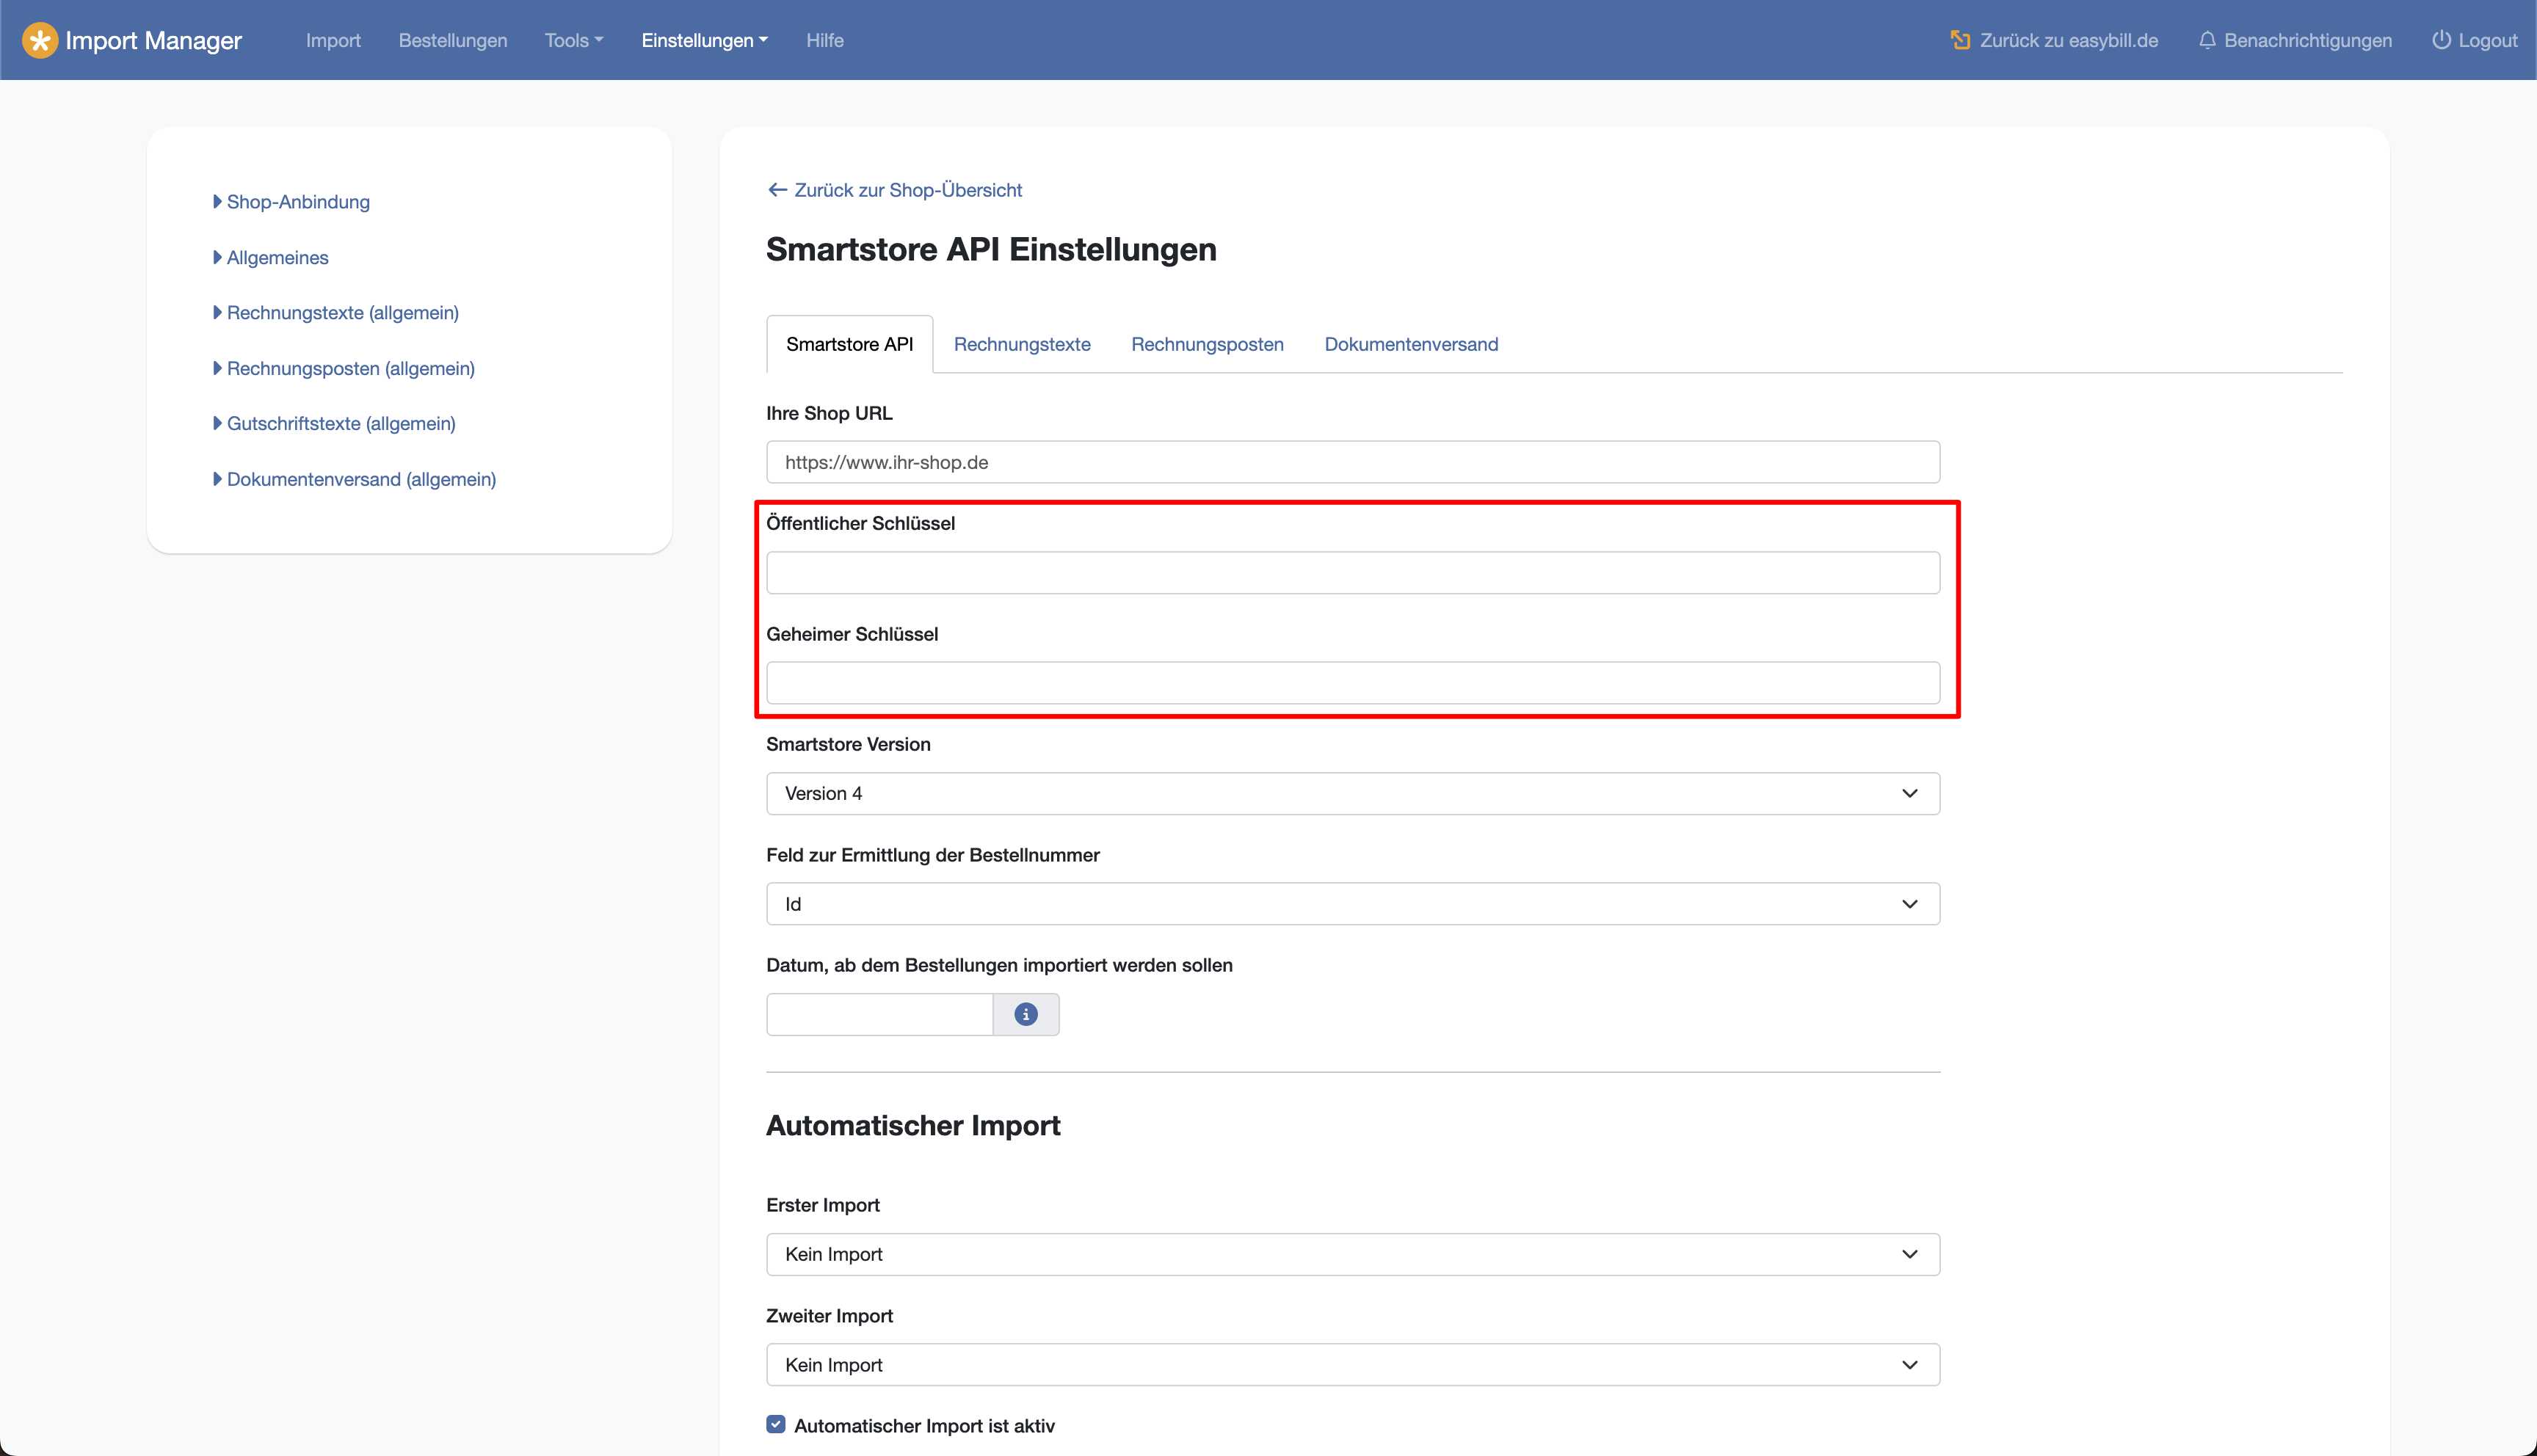The height and width of the screenshot is (1456, 2537).
Task: Open Hilfe in the top navigation
Action: (x=824, y=40)
